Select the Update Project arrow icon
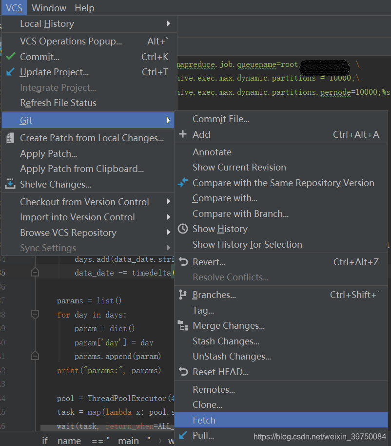The height and width of the screenshot is (446, 391). (10, 72)
